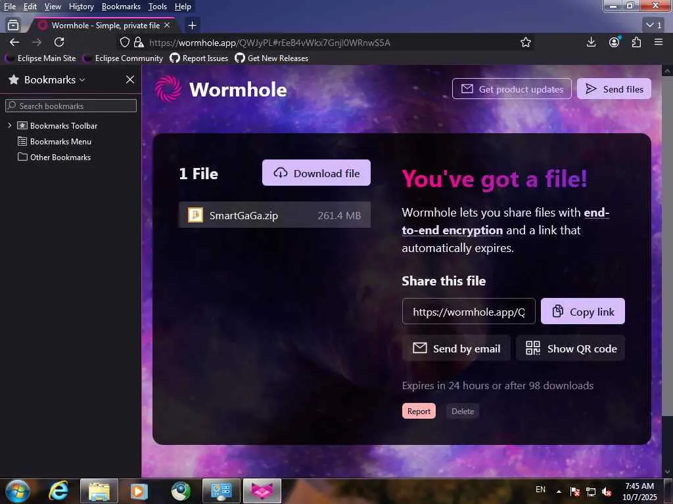Open the account profile icon
This screenshot has width=673, height=504.
(615, 42)
